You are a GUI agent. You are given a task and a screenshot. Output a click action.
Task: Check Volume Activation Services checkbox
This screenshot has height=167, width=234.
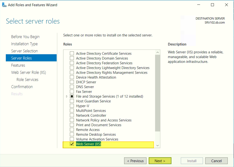pos(72,139)
